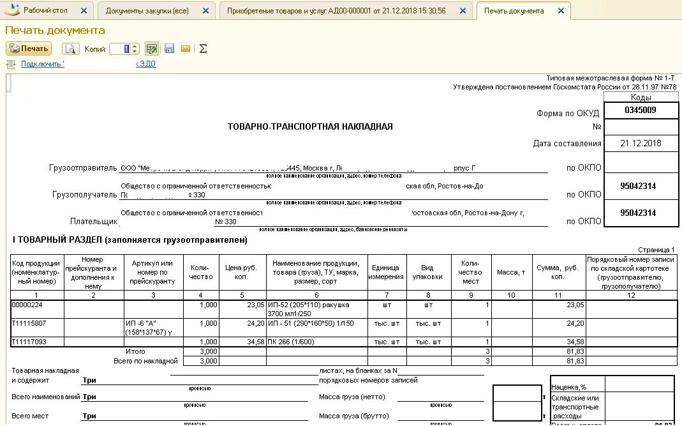Click the product code cell T11115807
This screenshot has height=426, width=682.
[x=38, y=328]
